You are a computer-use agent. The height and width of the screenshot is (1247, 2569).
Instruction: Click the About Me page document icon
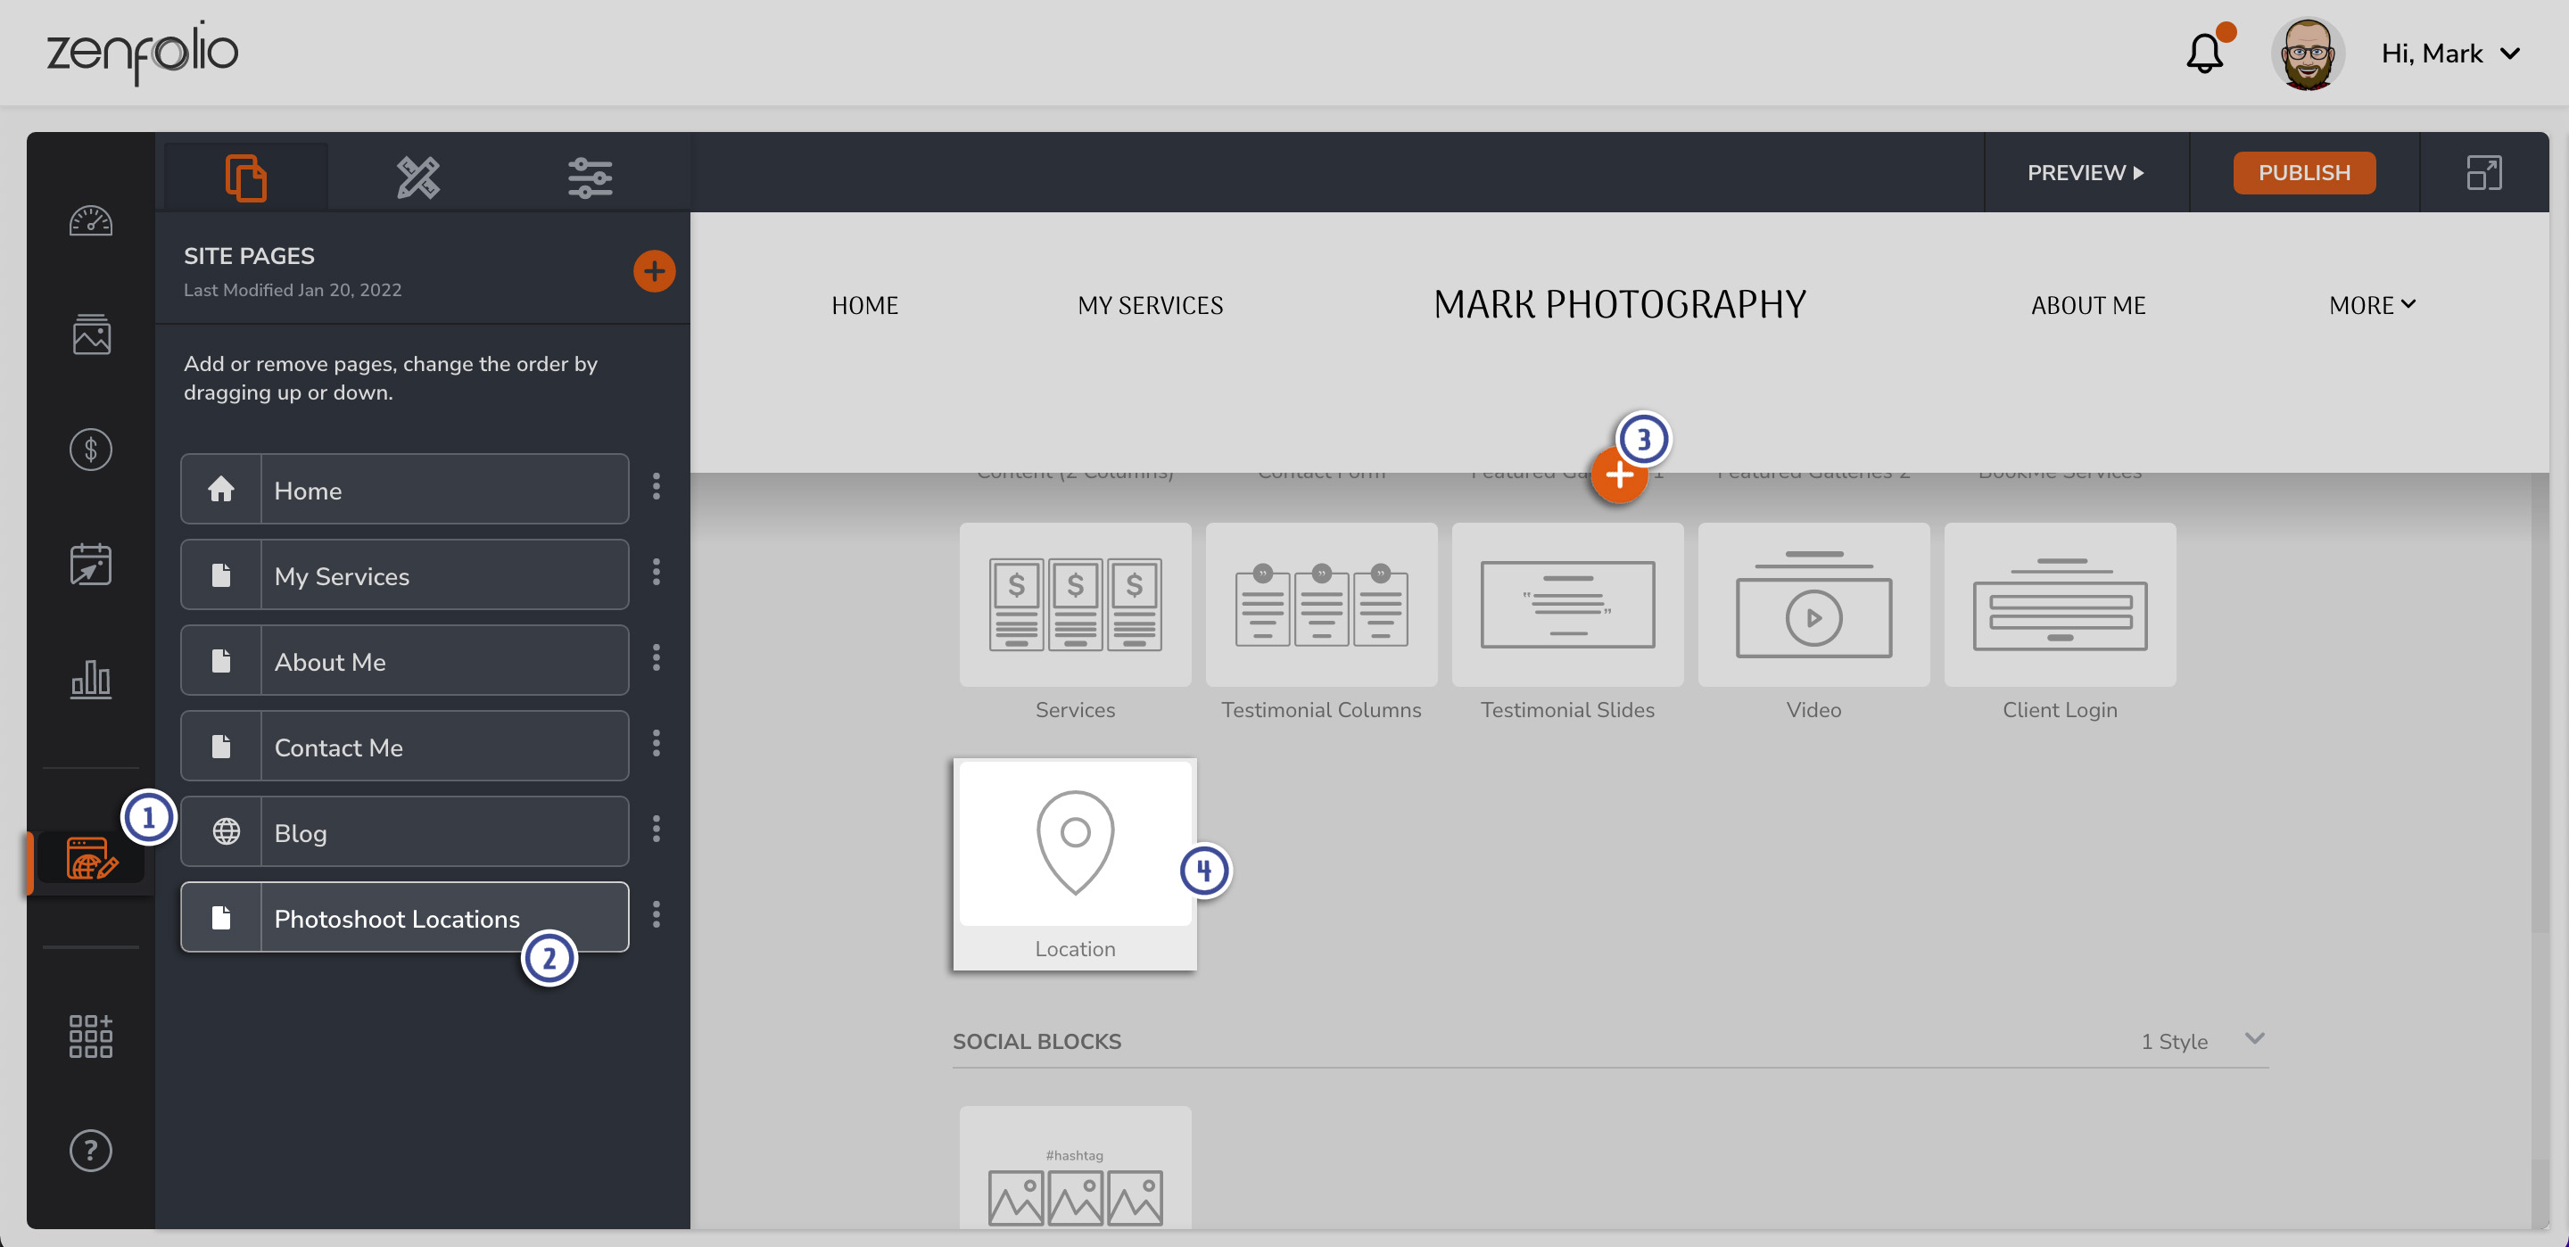tap(221, 660)
